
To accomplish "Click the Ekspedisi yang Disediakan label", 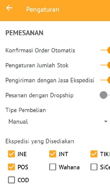I will coord(40,141).
